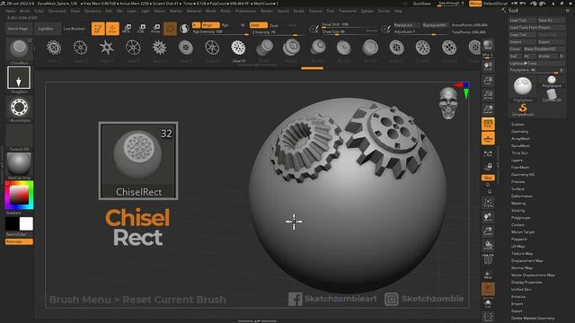Viewport: 575px width, 323px height.
Task: Choose the spoked wheel chisel shape
Action: pos(133,48)
